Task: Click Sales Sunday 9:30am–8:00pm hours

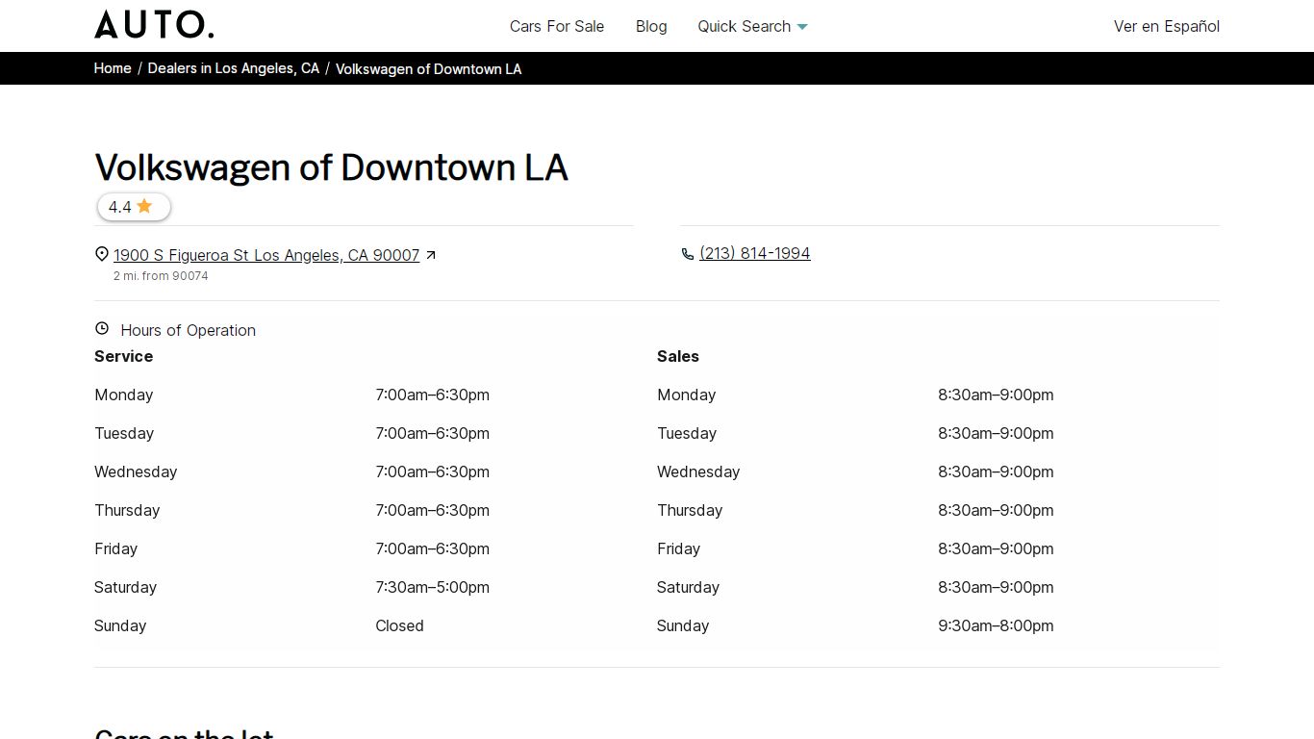Action: pos(997,625)
